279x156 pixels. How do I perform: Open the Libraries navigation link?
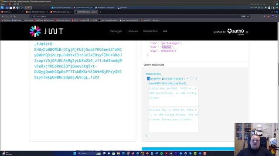tap(133, 31)
